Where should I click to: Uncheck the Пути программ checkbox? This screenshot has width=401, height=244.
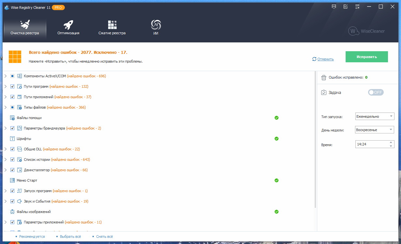(12, 86)
